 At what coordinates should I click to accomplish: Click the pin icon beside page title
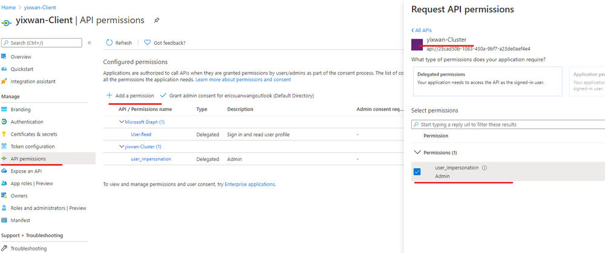156,20
